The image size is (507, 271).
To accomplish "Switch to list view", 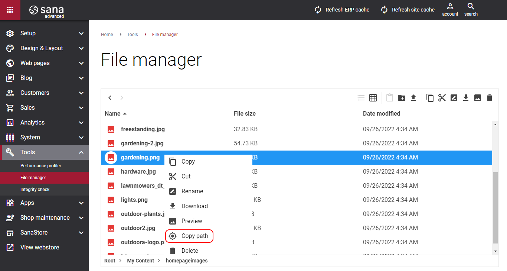I will [x=361, y=98].
